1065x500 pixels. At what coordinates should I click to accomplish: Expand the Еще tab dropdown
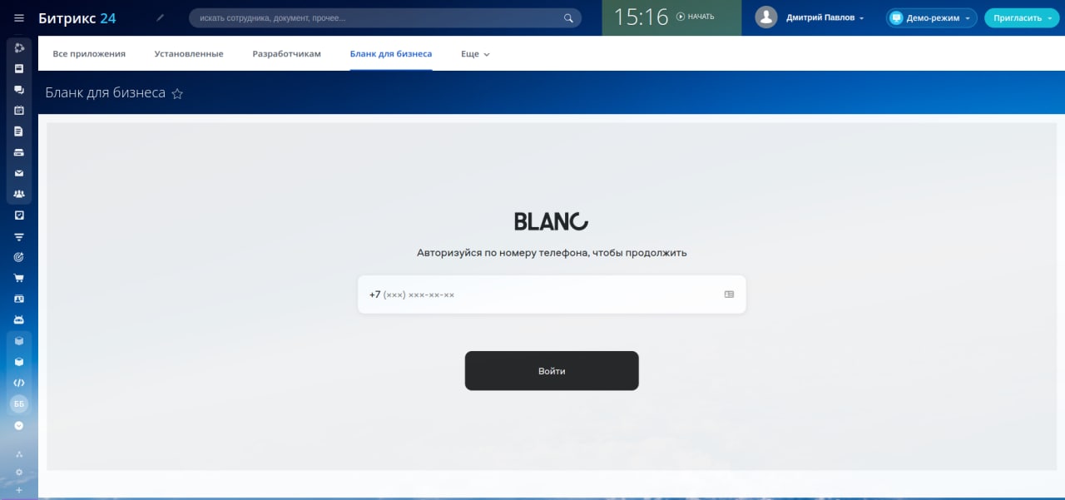point(475,53)
